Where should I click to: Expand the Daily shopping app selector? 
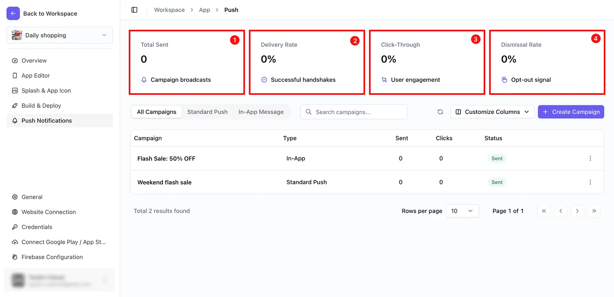coord(60,35)
